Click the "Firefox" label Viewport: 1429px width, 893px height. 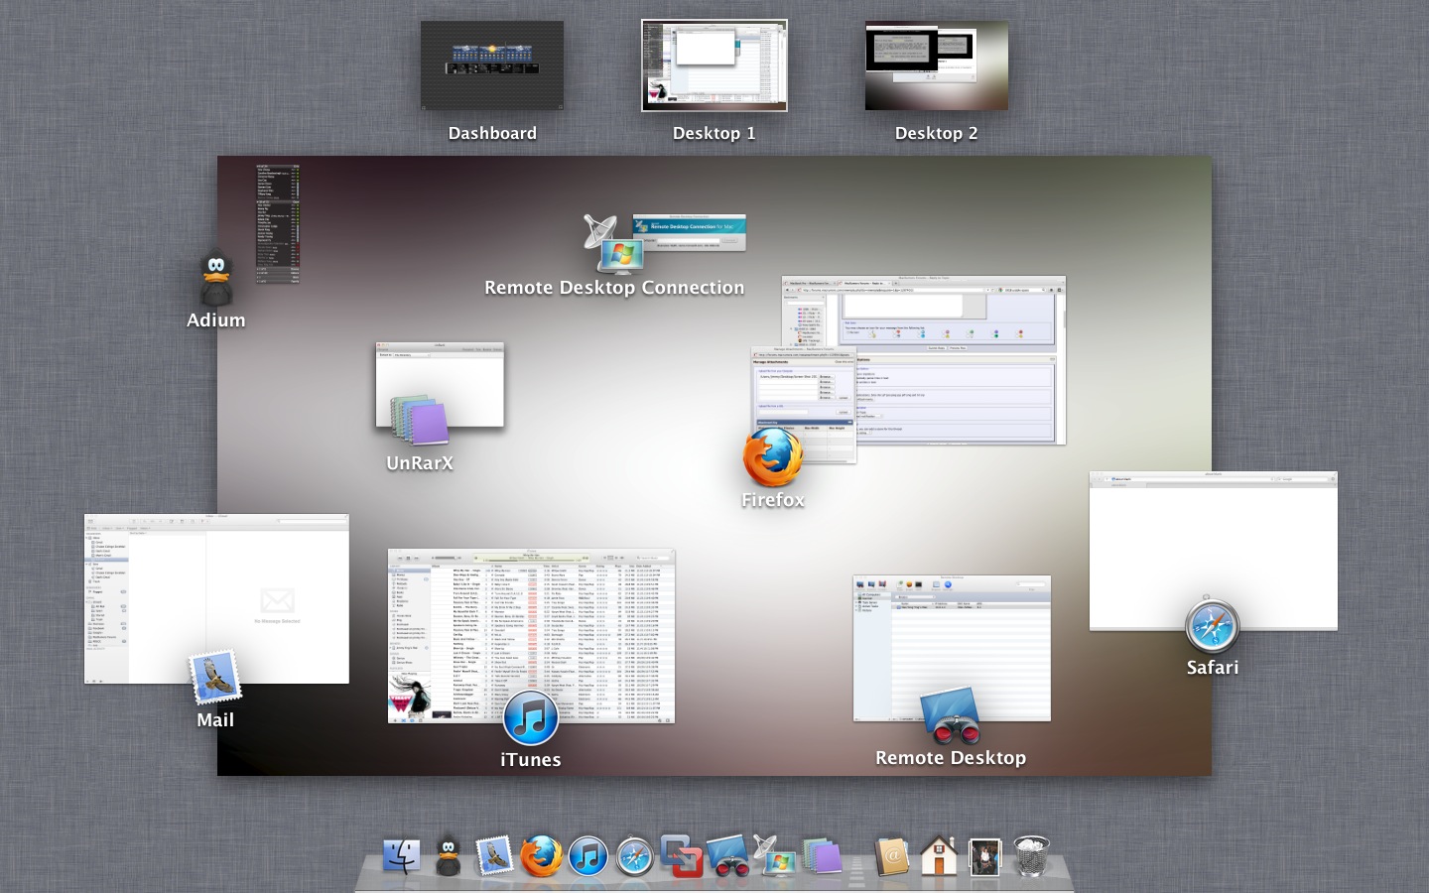coord(773,500)
